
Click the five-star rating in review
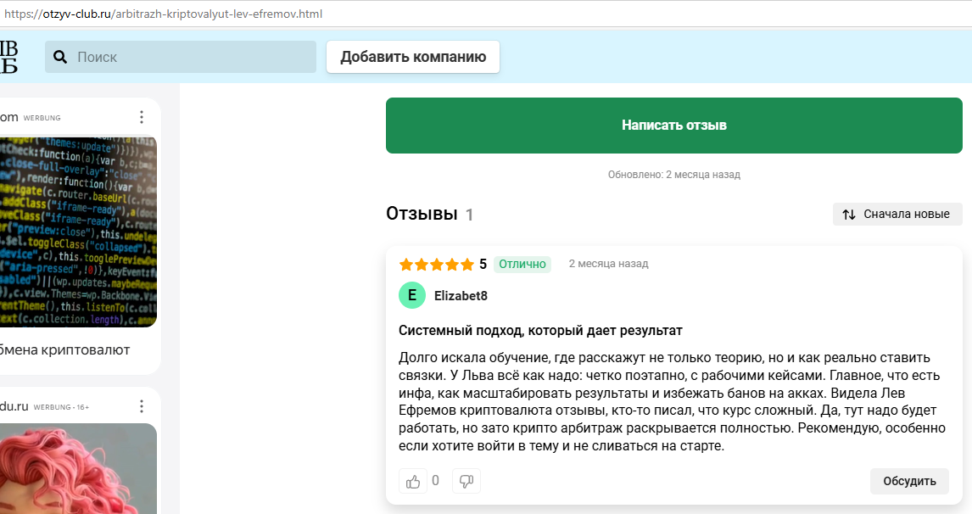436,264
